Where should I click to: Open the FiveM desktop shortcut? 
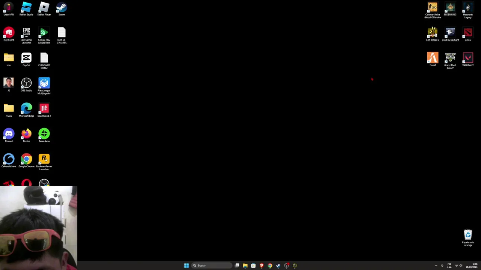pos(433,59)
